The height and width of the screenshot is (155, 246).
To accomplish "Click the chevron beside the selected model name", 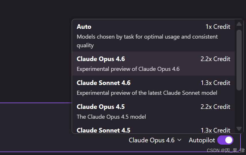I will [179, 140].
